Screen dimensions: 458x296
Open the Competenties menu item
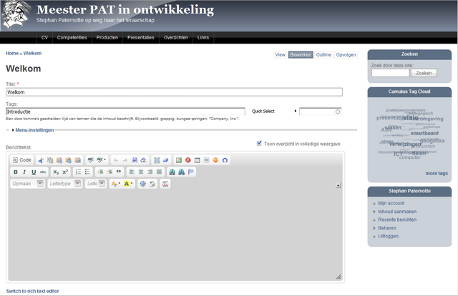72,37
